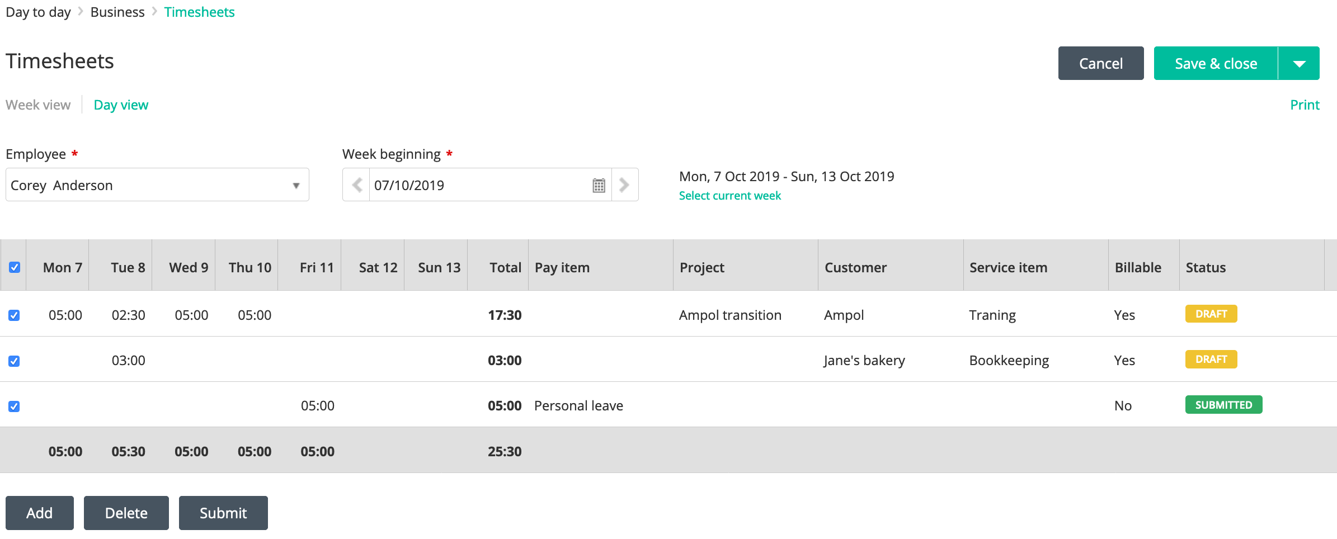Image resolution: width=1337 pixels, height=539 pixels.
Task: Go to next week arrow
Action: click(x=625, y=185)
